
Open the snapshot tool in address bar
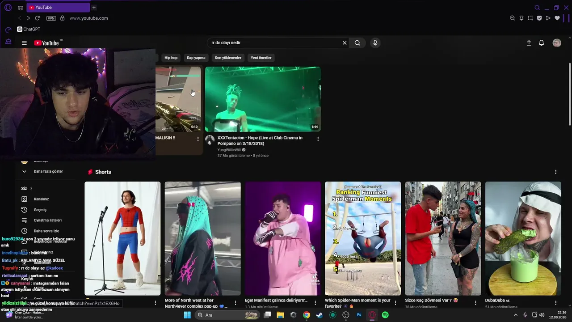click(x=530, y=18)
